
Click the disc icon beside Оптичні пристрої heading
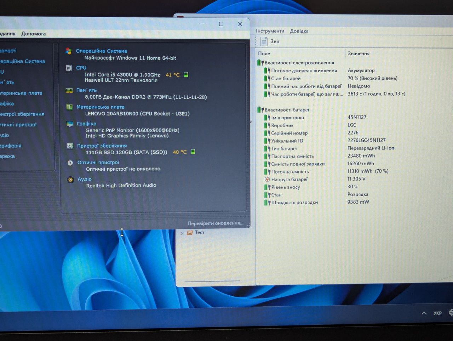pos(70,163)
